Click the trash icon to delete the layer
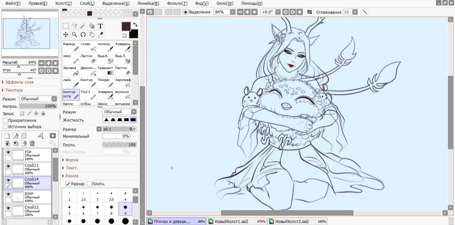Viewport: 455px width, 225px height. point(32,143)
